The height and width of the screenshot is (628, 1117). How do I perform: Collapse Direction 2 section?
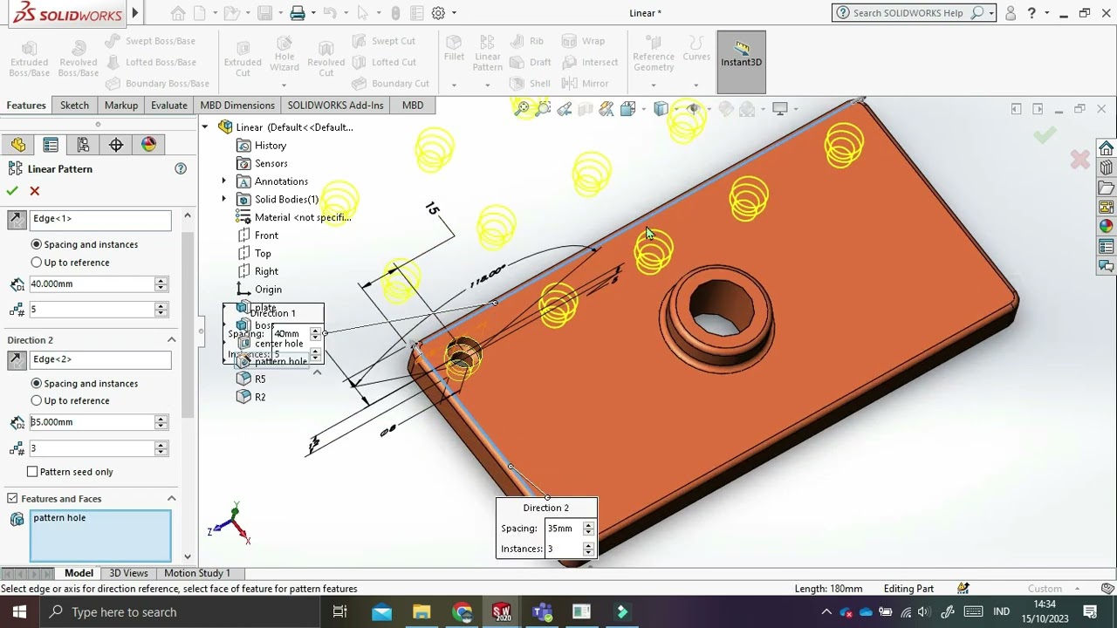pos(171,340)
